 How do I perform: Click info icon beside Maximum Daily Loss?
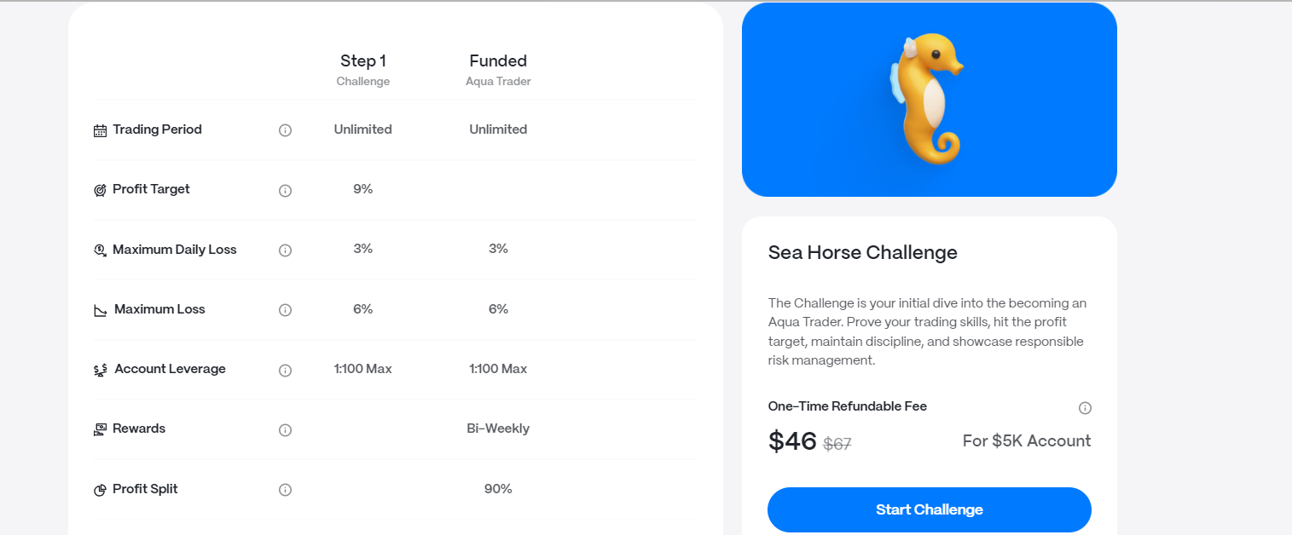[286, 250]
